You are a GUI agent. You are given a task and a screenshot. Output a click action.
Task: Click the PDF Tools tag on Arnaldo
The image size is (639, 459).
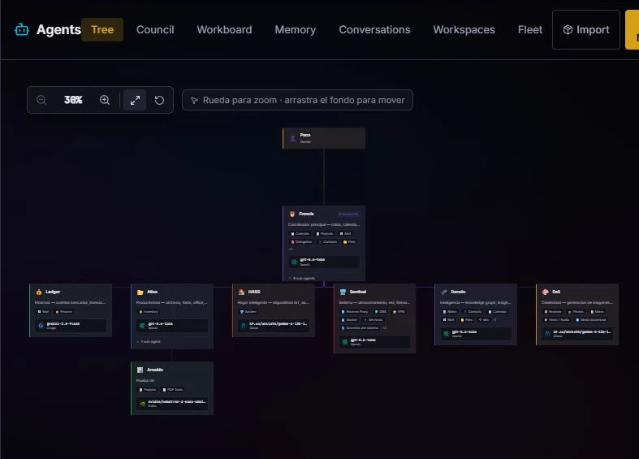point(173,390)
